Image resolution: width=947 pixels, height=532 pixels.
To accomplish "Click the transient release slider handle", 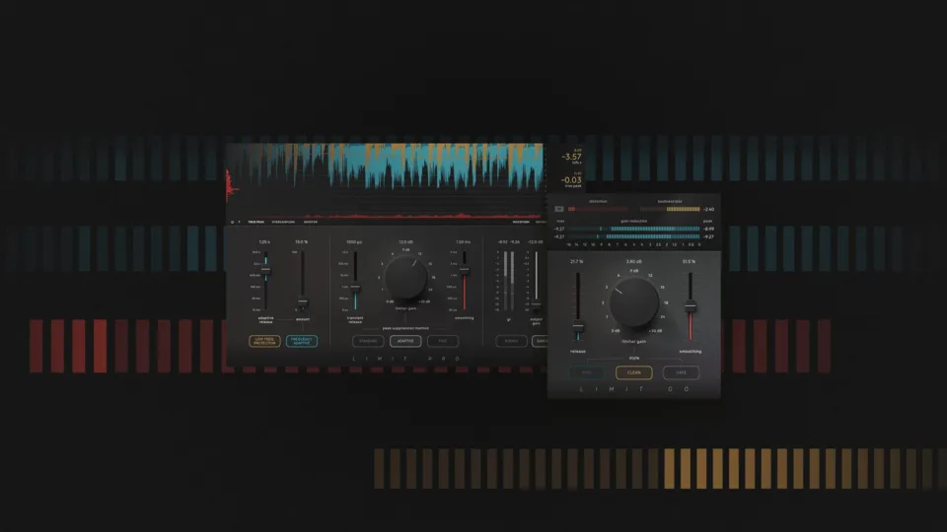I will tap(355, 287).
